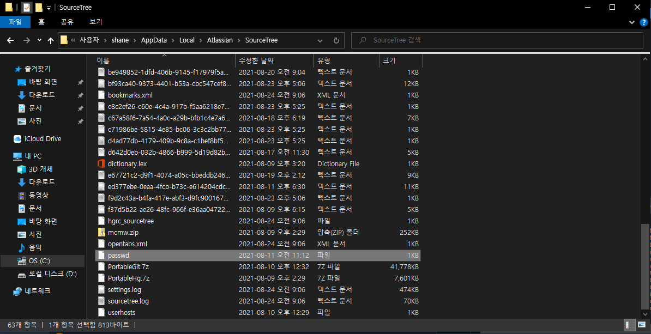Click the Back navigation arrow
This screenshot has width=651, height=334.
coord(11,40)
